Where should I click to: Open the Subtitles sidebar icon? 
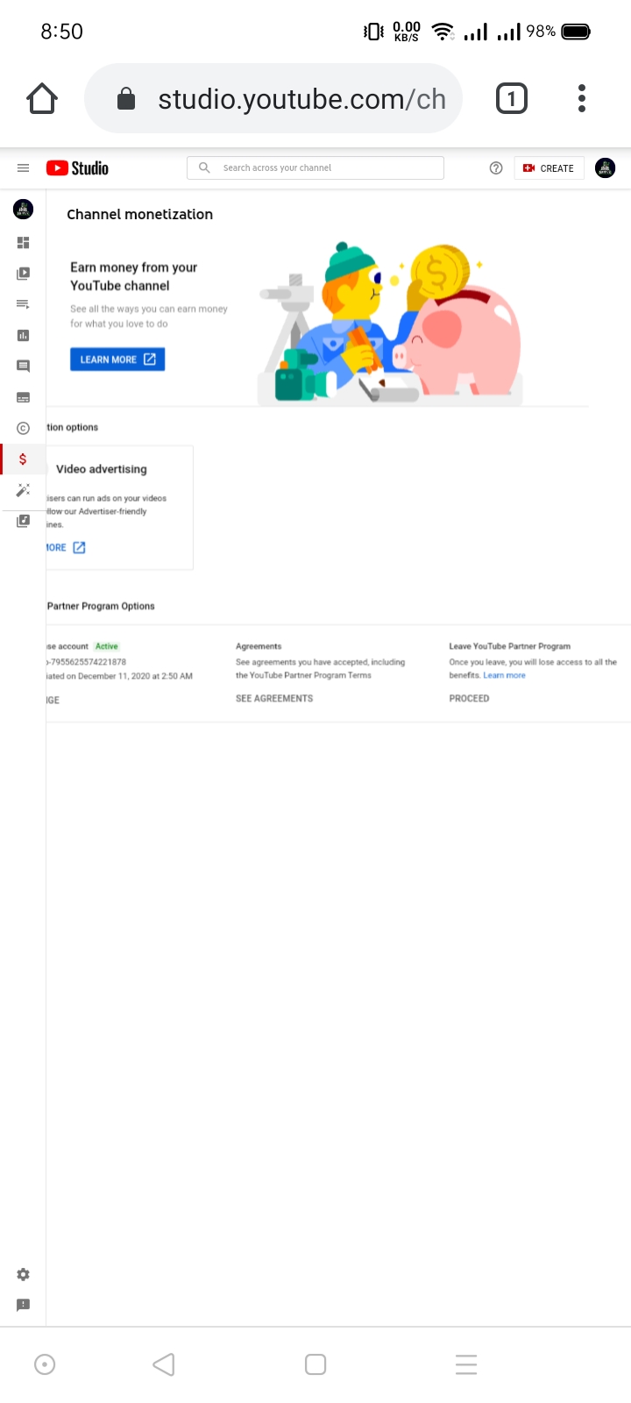pos(24,397)
